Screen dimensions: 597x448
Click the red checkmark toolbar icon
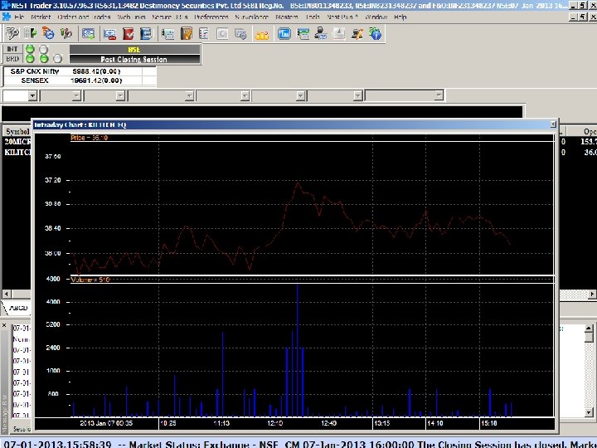tap(129, 34)
